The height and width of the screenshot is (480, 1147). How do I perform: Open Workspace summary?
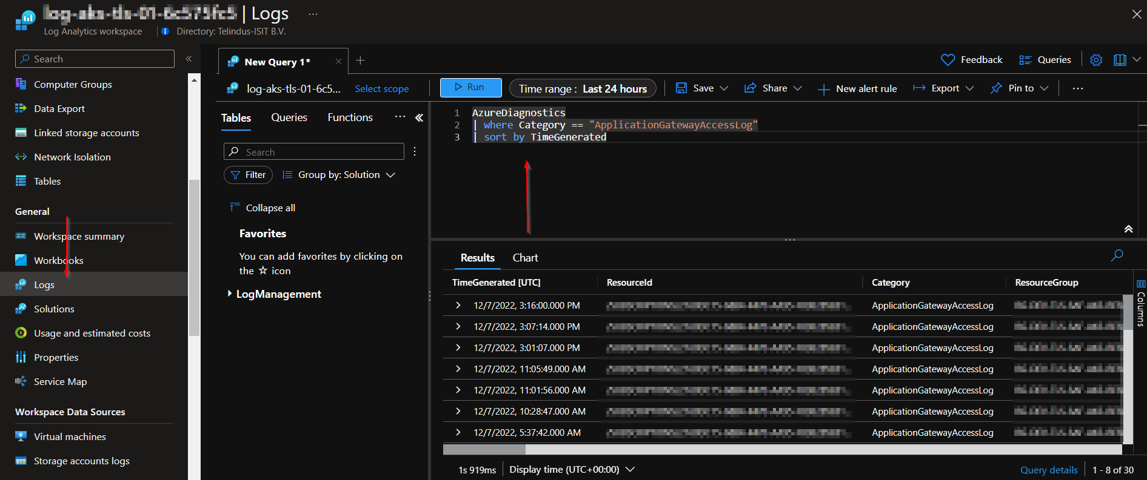pos(79,236)
